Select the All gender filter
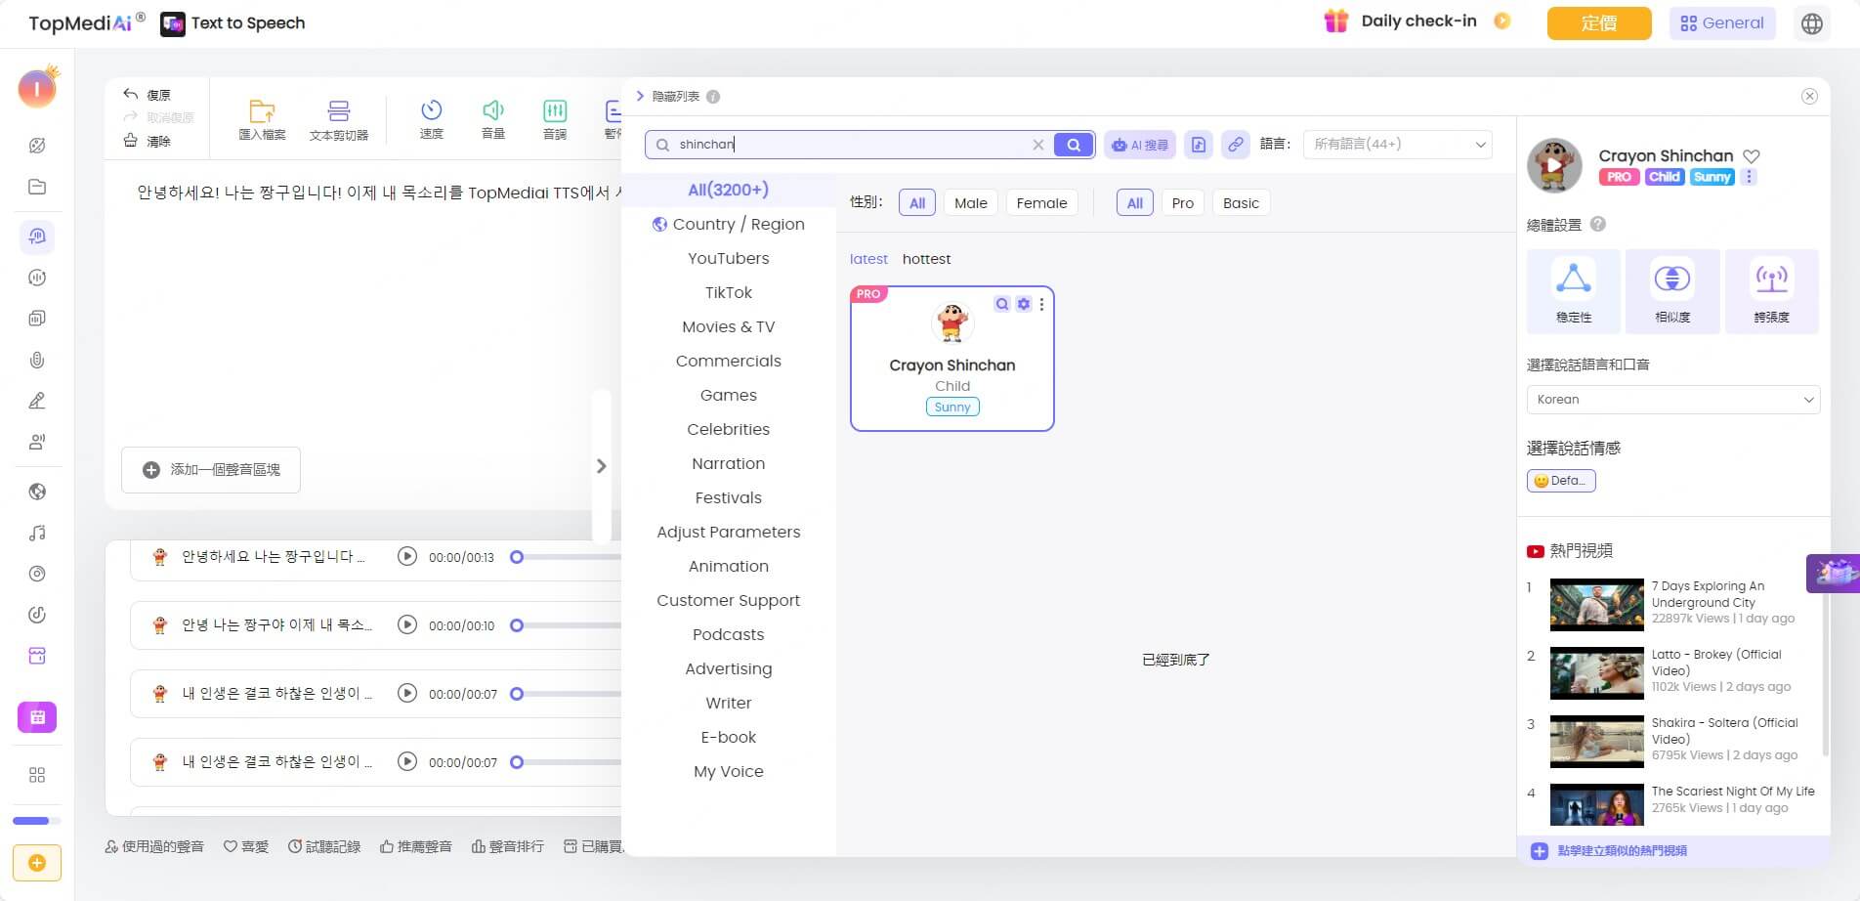 point(916,203)
